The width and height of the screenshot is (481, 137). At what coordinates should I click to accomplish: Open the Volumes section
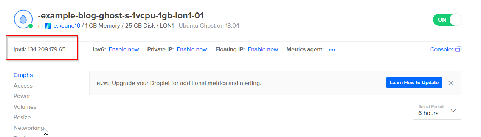[x=25, y=107]
